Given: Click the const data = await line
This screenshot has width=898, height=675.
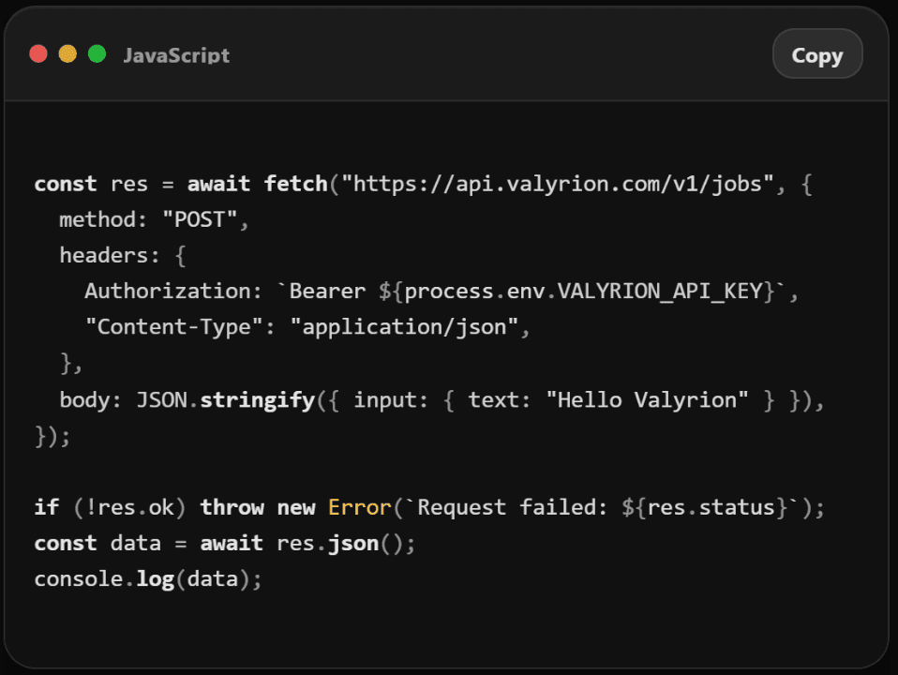Looking at the screenshot, I should tap(225, 543).
